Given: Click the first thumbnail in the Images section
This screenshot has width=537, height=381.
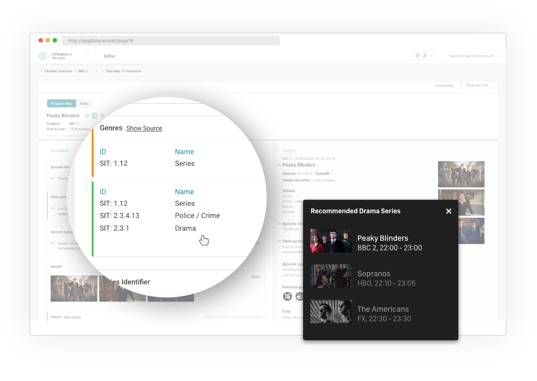Looking at the screenshot, I should point(73,288).
